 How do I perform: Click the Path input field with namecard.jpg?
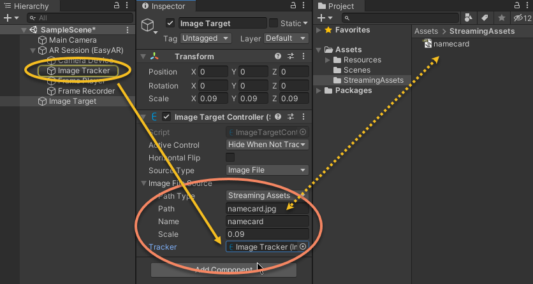coord(267,208)
